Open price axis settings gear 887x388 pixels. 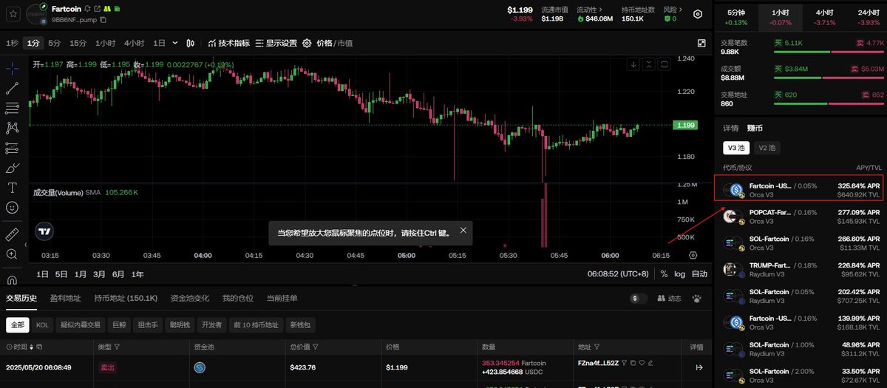tap(693, 255)
